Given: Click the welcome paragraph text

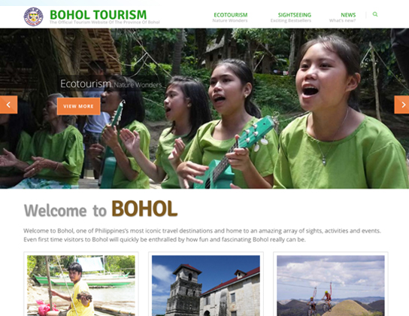Looking at the screenshot, I should [x=202, y=235].
